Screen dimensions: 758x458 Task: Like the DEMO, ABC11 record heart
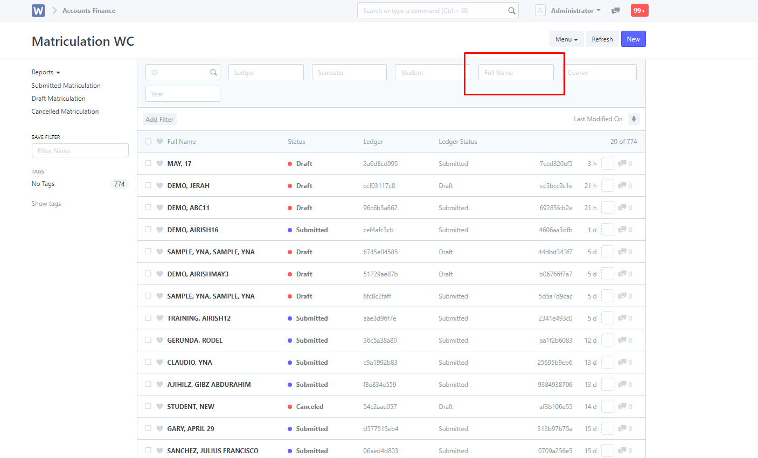(159, 207)
